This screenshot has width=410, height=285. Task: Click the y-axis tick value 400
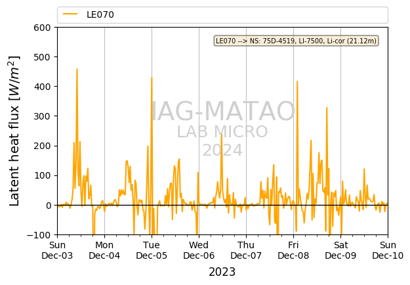click(42, 87)
